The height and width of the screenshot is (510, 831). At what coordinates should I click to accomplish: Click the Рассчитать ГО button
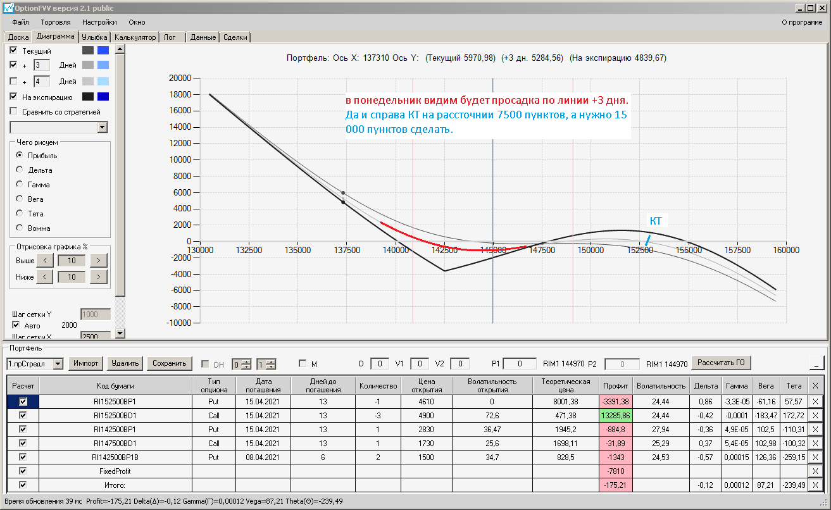pos(722,363)
